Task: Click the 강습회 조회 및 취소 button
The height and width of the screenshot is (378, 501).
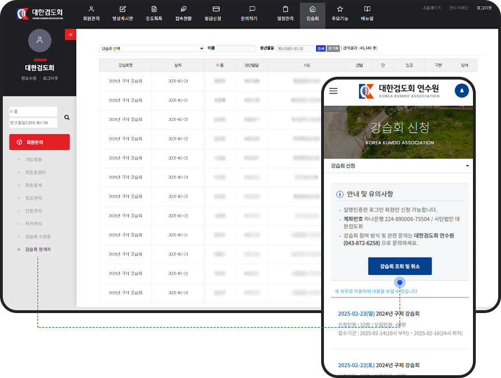Action: point(400,266)
